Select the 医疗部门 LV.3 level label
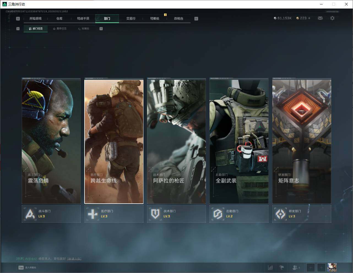 pos(104,216)
